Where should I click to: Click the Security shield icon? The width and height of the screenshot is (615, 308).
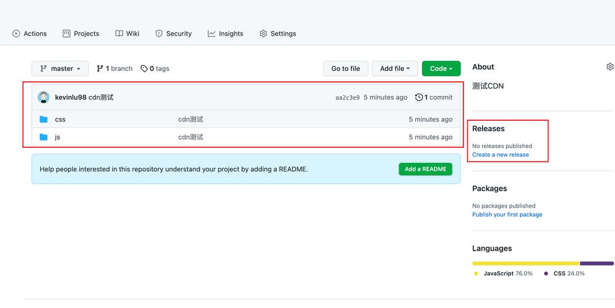[x=159, y=34]
